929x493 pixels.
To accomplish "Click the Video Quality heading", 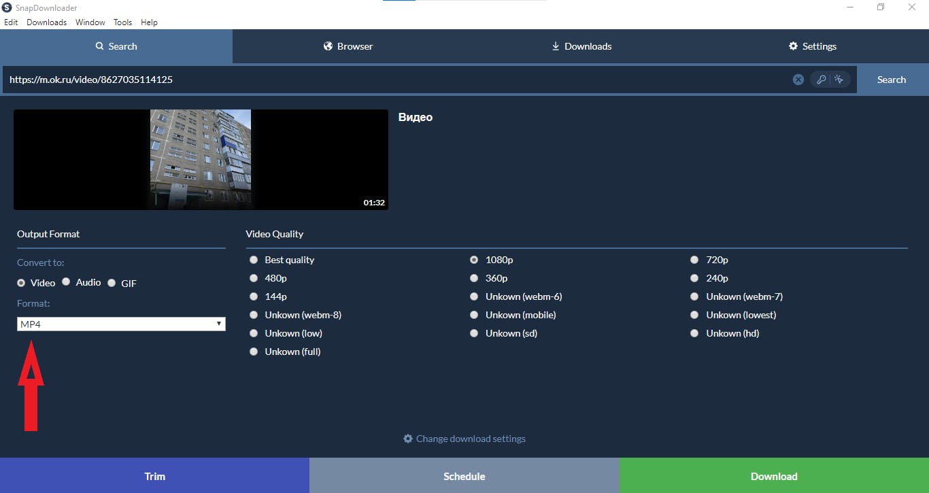I will tap(275, 234).
